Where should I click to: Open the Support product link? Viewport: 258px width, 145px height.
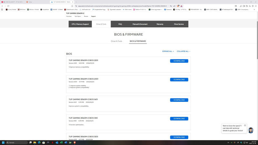[93, 16]
